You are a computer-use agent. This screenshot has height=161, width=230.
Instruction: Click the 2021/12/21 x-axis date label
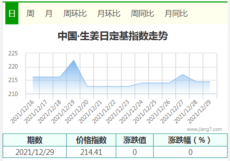(x=90, y=112)
